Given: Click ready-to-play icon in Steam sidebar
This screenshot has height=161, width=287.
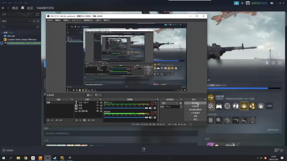Looking at the screenshot, I should pyautogui.click(x=38, y=21).
